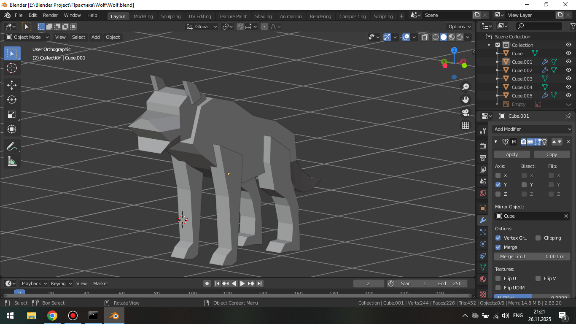Switch to the Sculpting workspace tab
Image resolution: width=576 pixels, height=324 pixels.
tap(171, 16)
